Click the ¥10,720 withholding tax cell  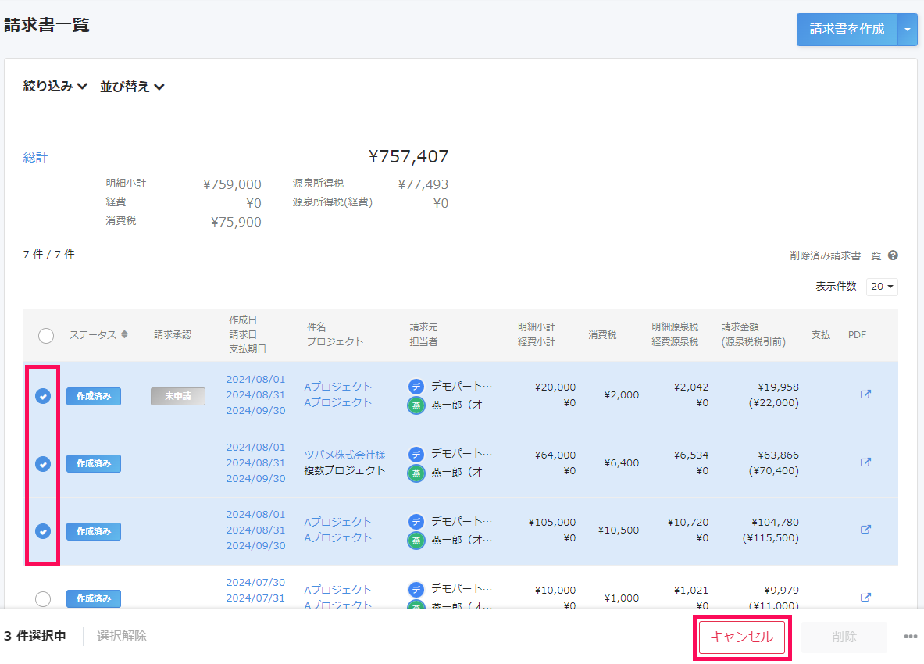click(688, 522)
